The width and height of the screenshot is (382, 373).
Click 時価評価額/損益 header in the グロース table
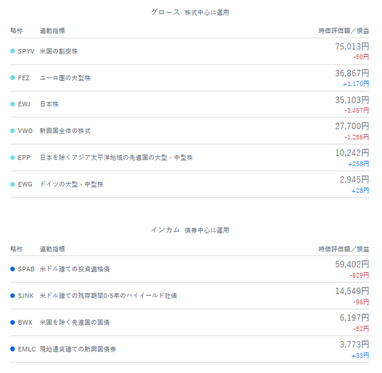click(344, 30)
